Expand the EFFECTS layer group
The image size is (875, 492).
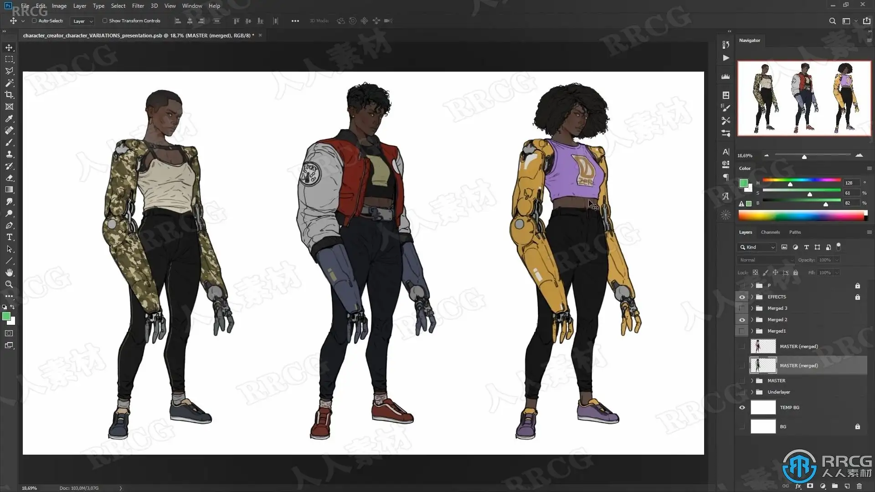pyautogui.click(x=752, y=297)
